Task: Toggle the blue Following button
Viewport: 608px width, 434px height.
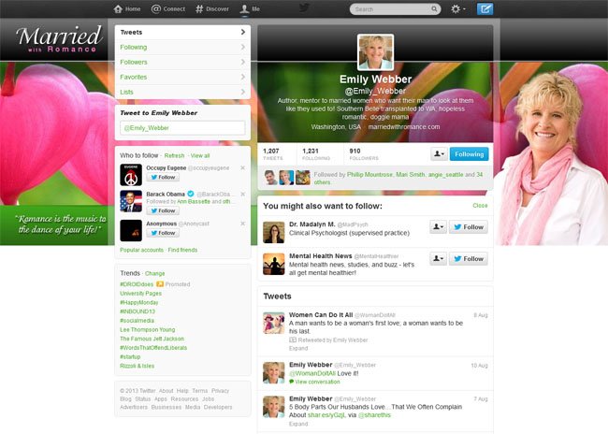Action: [x=470, y=154]
